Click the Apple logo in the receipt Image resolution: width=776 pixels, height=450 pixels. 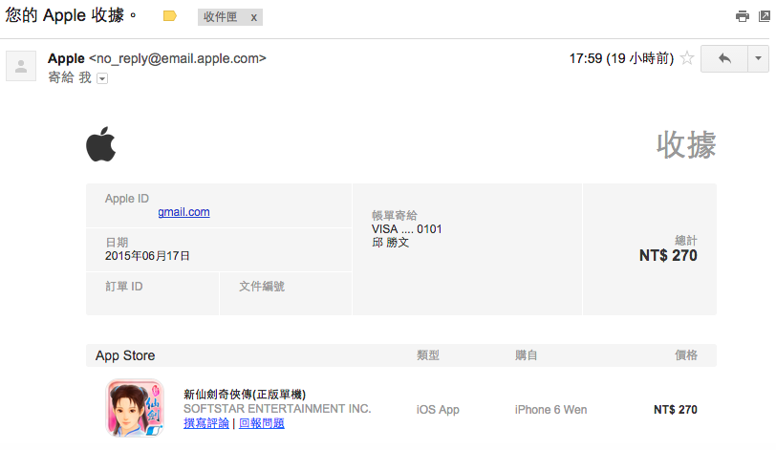pos(100,145)
